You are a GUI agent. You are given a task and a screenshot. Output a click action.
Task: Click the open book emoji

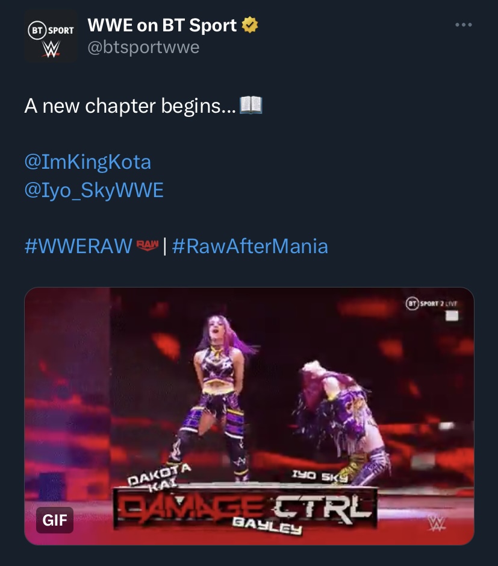251,105
